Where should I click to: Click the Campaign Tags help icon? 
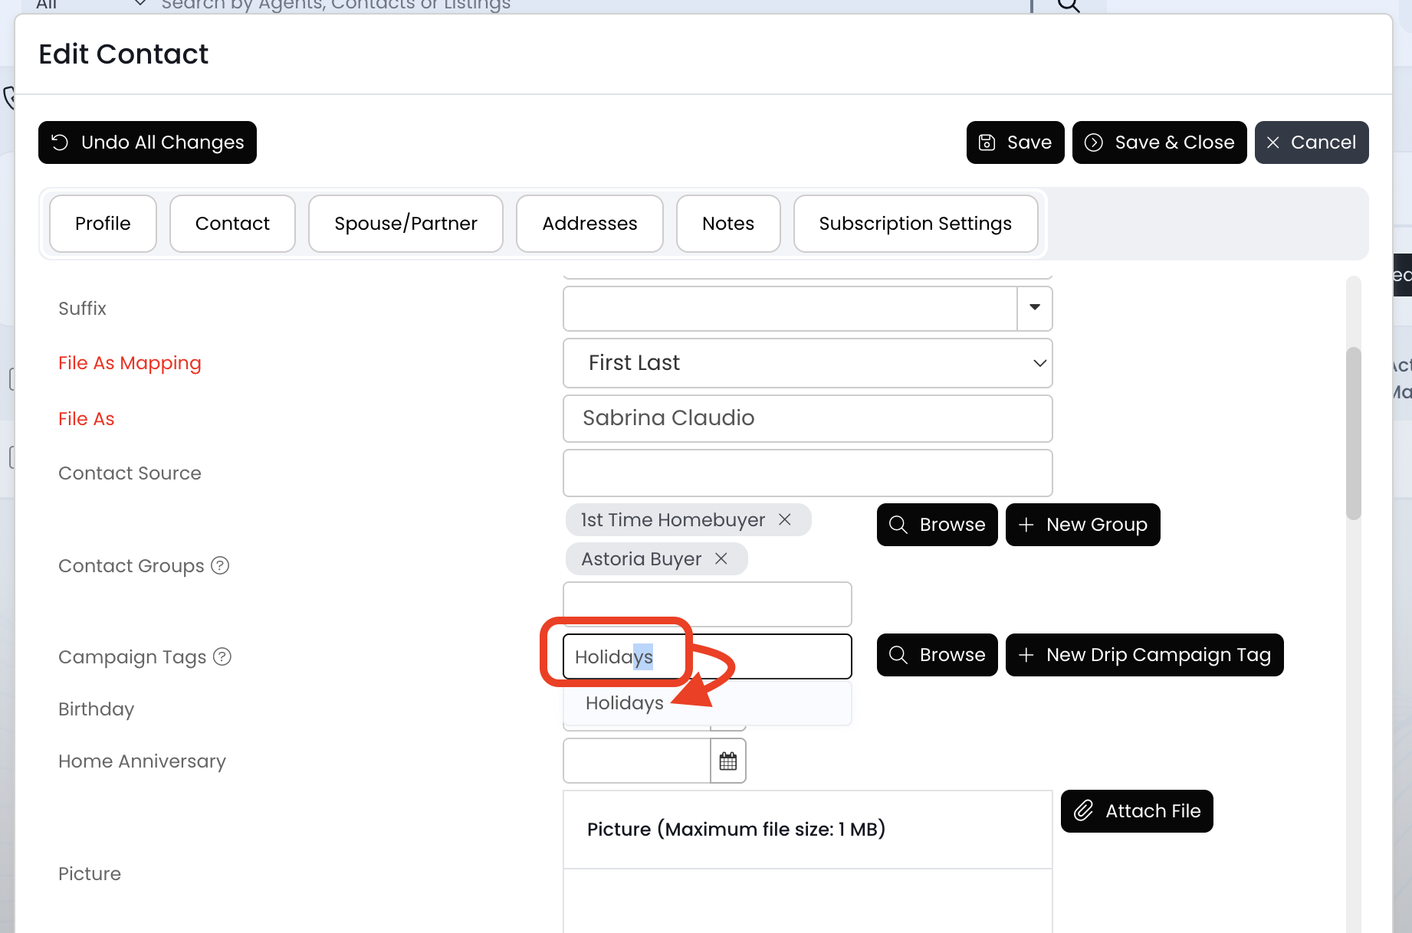point(222,656)
